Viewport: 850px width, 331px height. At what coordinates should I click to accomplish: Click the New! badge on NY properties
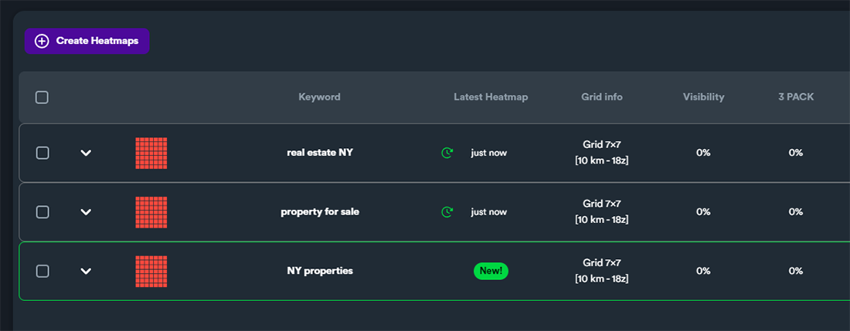(491, 271)
